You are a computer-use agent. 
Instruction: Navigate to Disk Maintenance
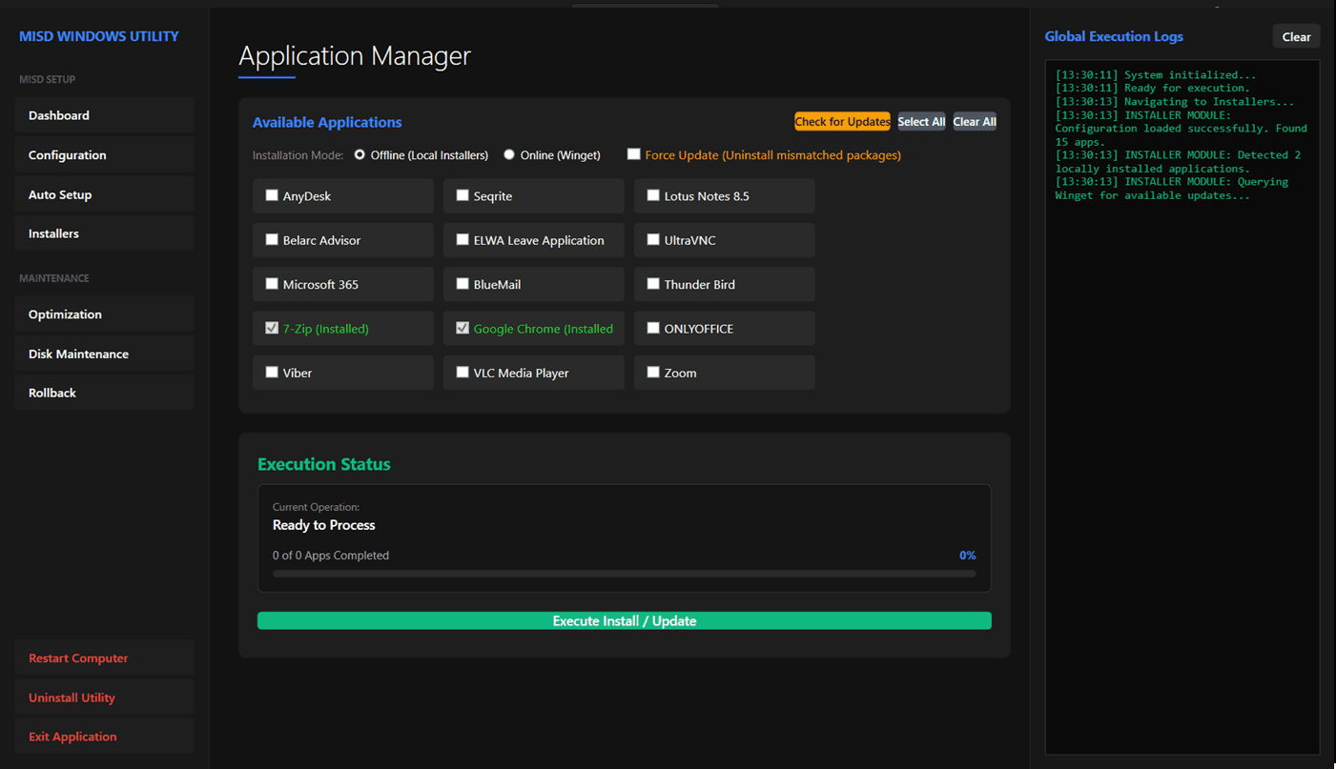point(104,354)
